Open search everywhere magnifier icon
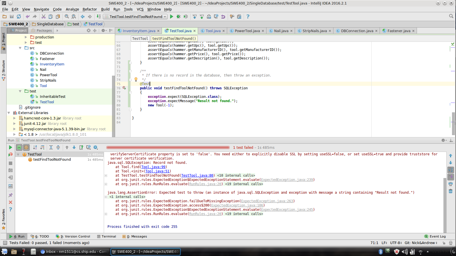The height and width of the screenshot is (256, 456). point(451,16)
